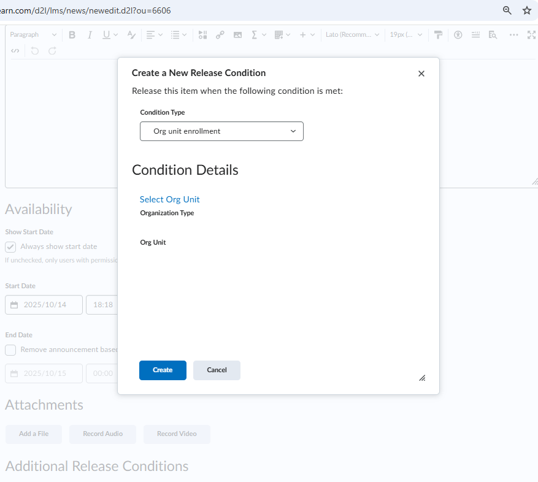This screenshot has width=538, height=482.
Task: Click the browser zoom magnifier icon
Action: pyautogui.click(x=507, y=10)
